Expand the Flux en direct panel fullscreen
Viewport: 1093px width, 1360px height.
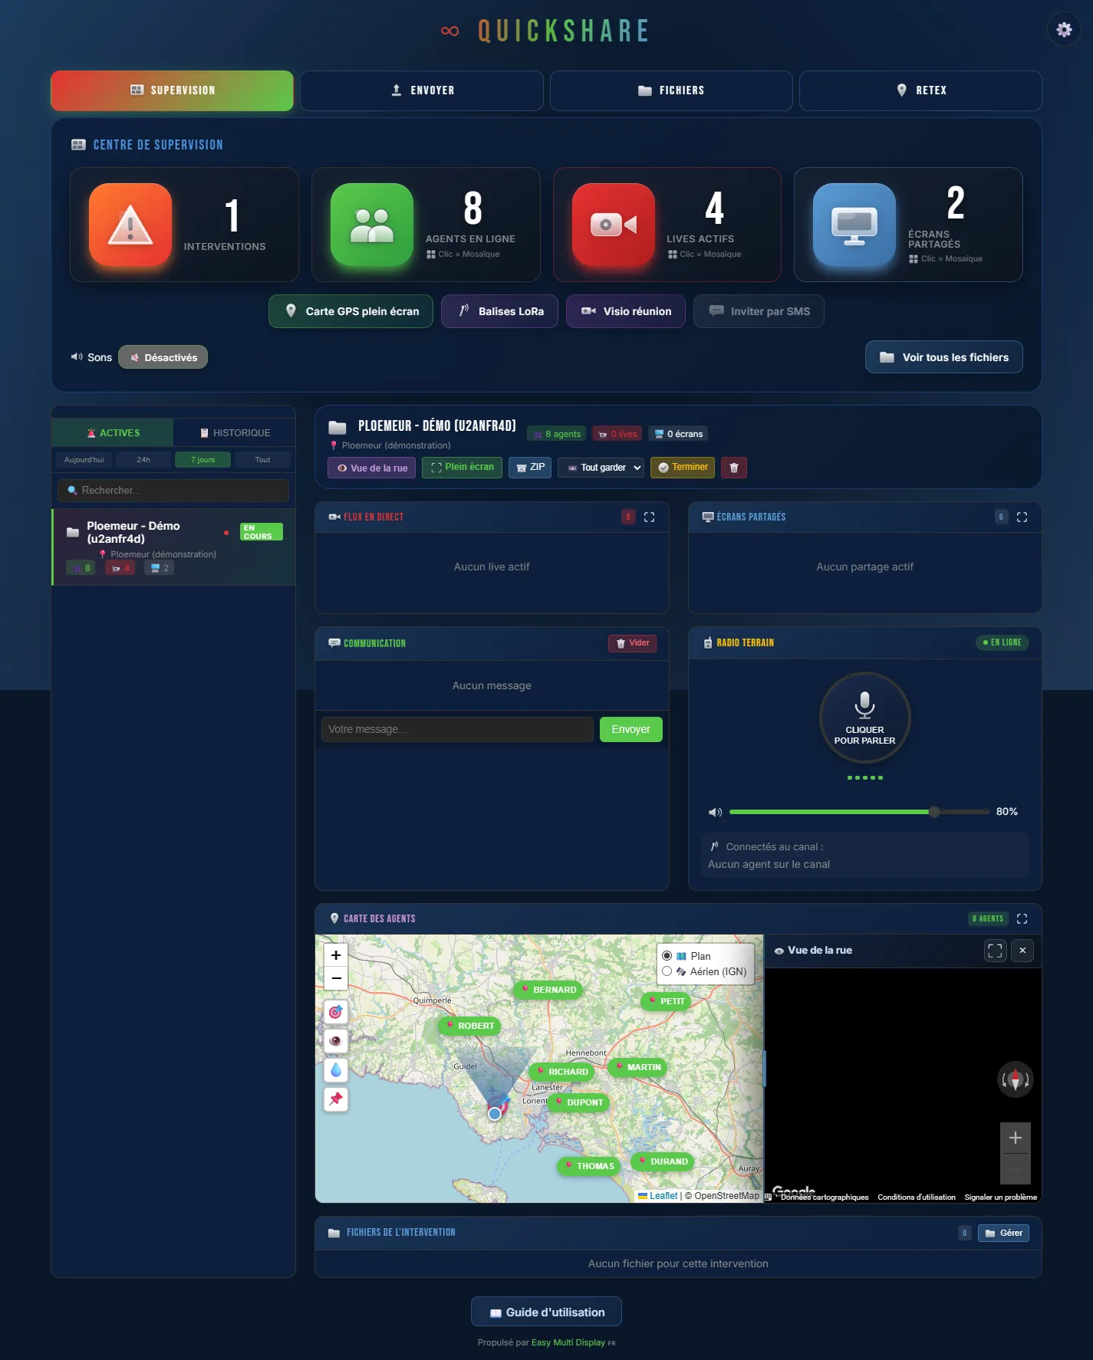(x=649, y=517)
